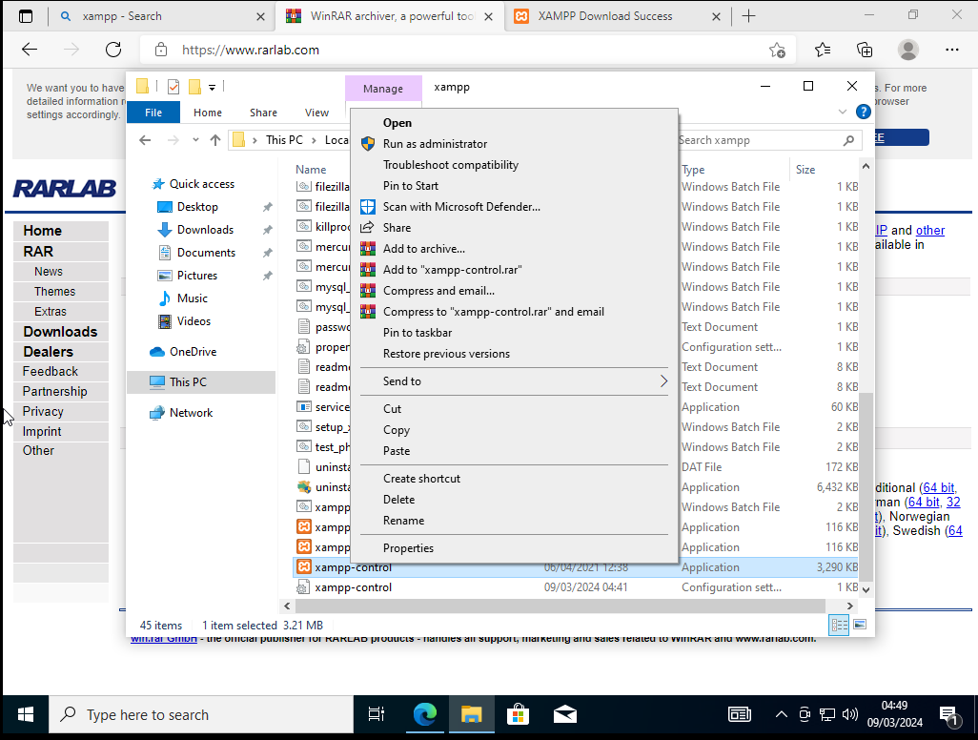Open Microsoft Store from the taskbar
The width and height of the screenshot is (978, 740).
click(518, 714)
